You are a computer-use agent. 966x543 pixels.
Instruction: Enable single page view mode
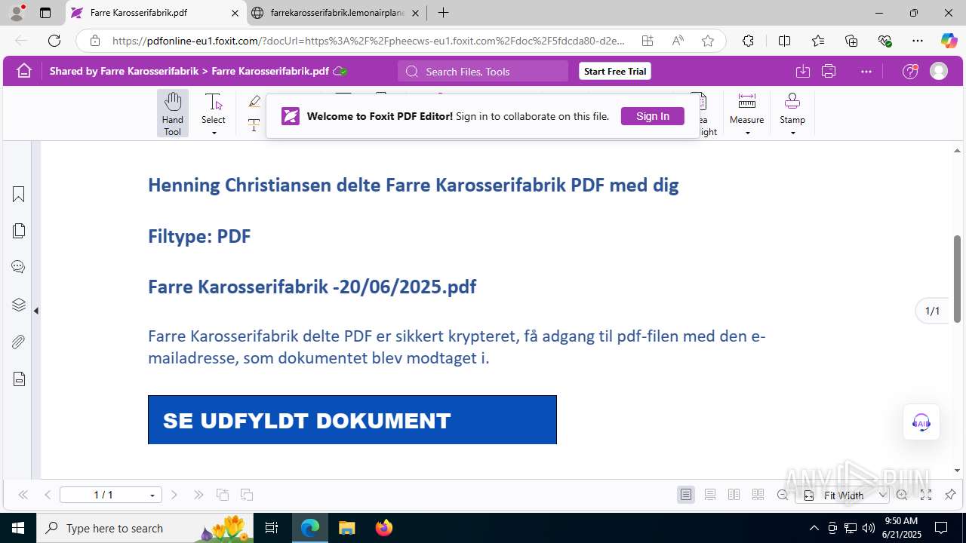pyautogui.click(x=686, y=495)
